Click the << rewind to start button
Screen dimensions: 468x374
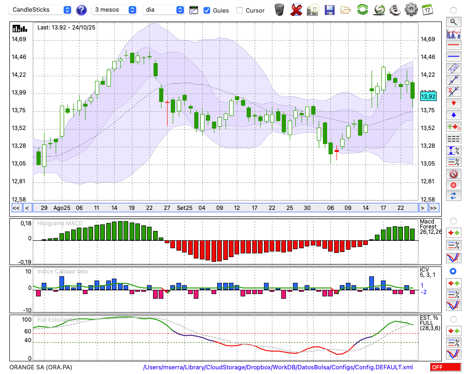[16, 208]
